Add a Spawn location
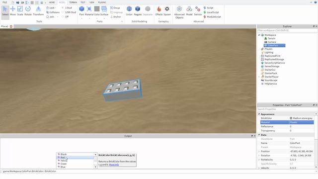 click(167, 11)
